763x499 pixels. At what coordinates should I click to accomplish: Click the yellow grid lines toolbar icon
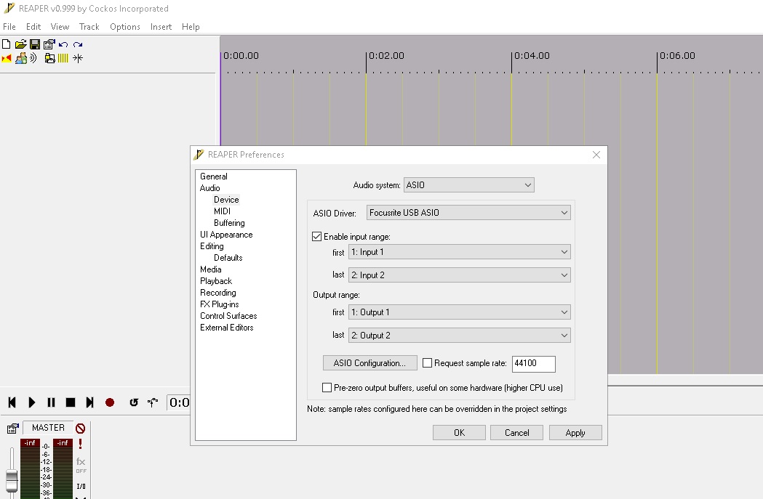pos(63,58)
